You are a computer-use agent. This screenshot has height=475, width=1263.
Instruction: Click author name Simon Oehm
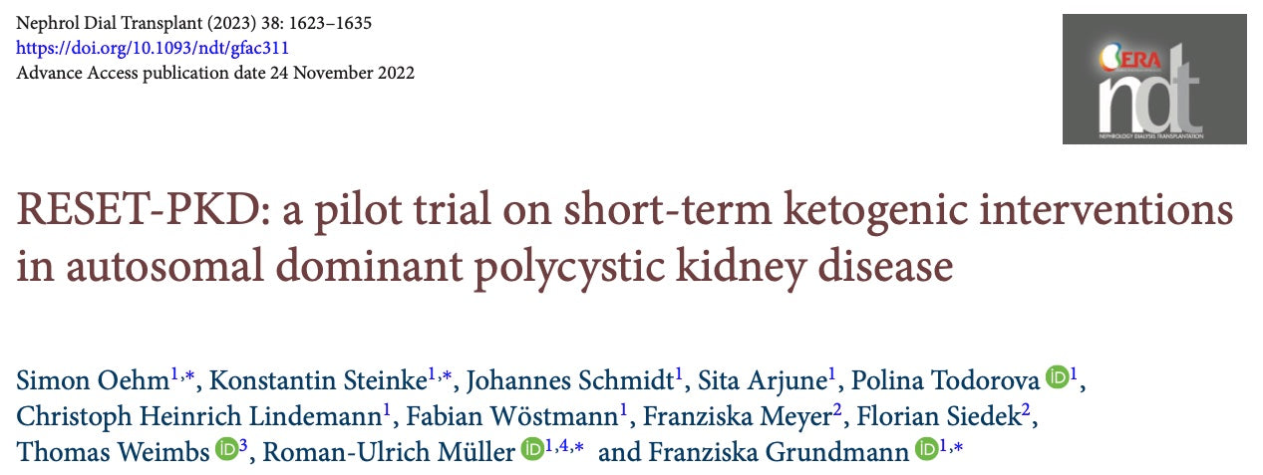pyautogui.click(x=92, y=379)
